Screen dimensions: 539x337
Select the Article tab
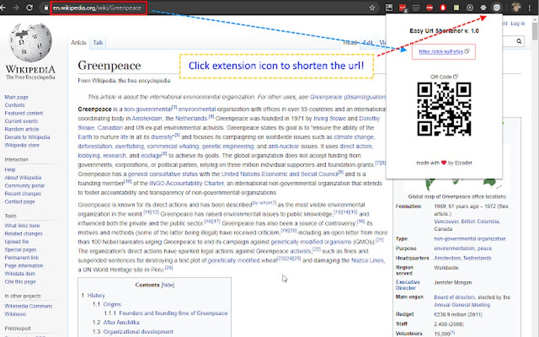point(78,42)
